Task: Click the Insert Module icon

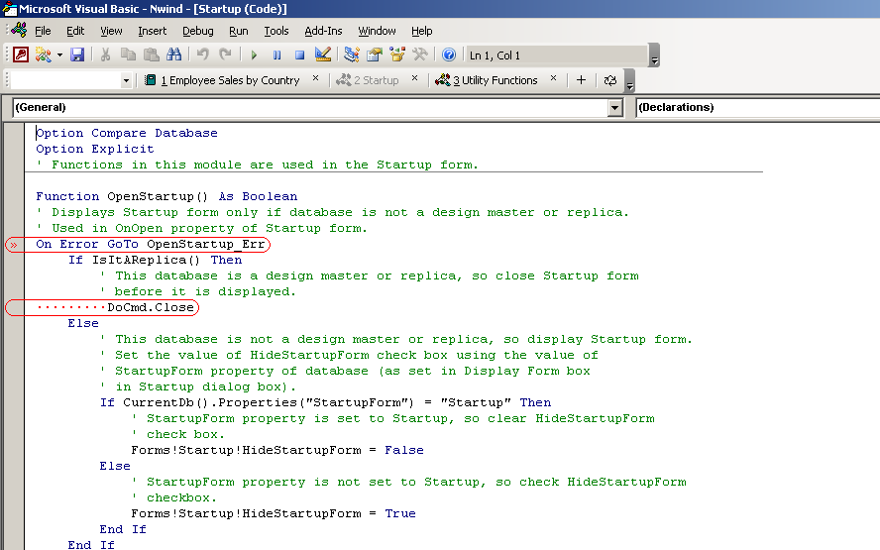Action: tap(44, 55)
